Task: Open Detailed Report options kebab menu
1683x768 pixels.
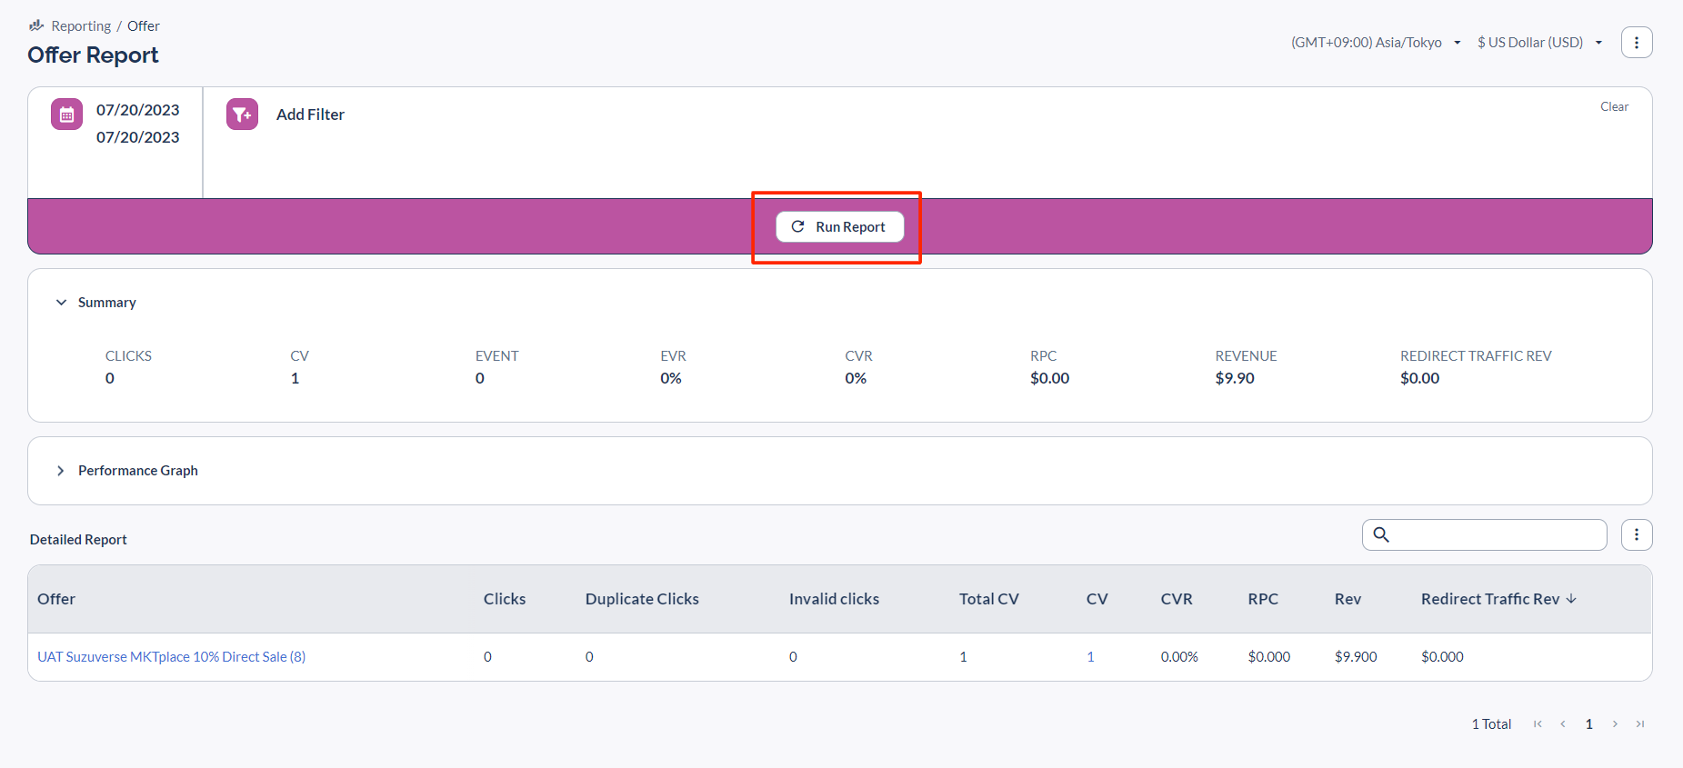Action: (x=1636, y=535)
